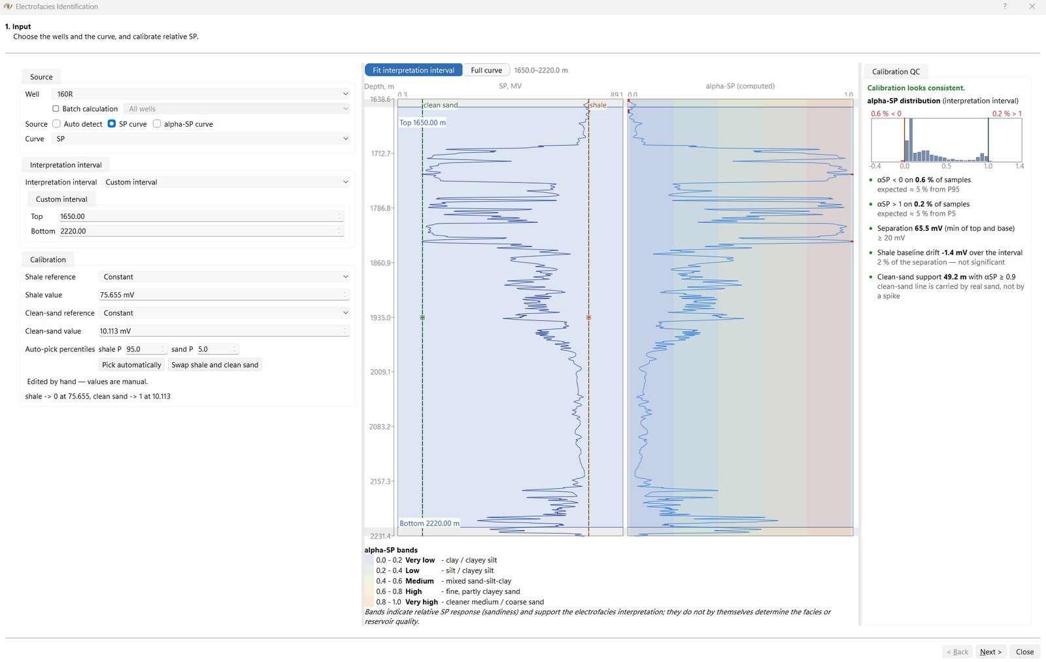Open the Curve dropdown showing SP

click(x=201, y=139)
